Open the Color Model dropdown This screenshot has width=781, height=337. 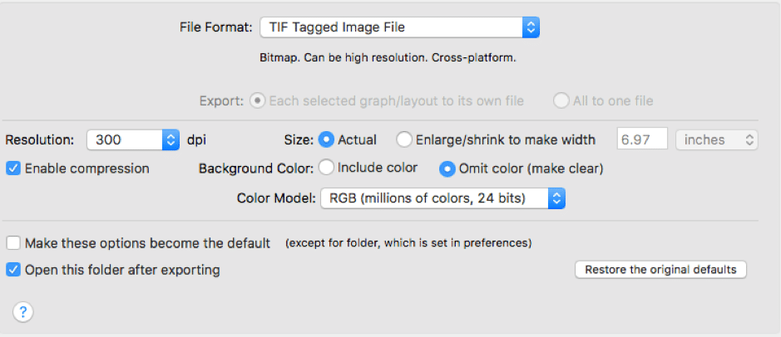(442, 198)
